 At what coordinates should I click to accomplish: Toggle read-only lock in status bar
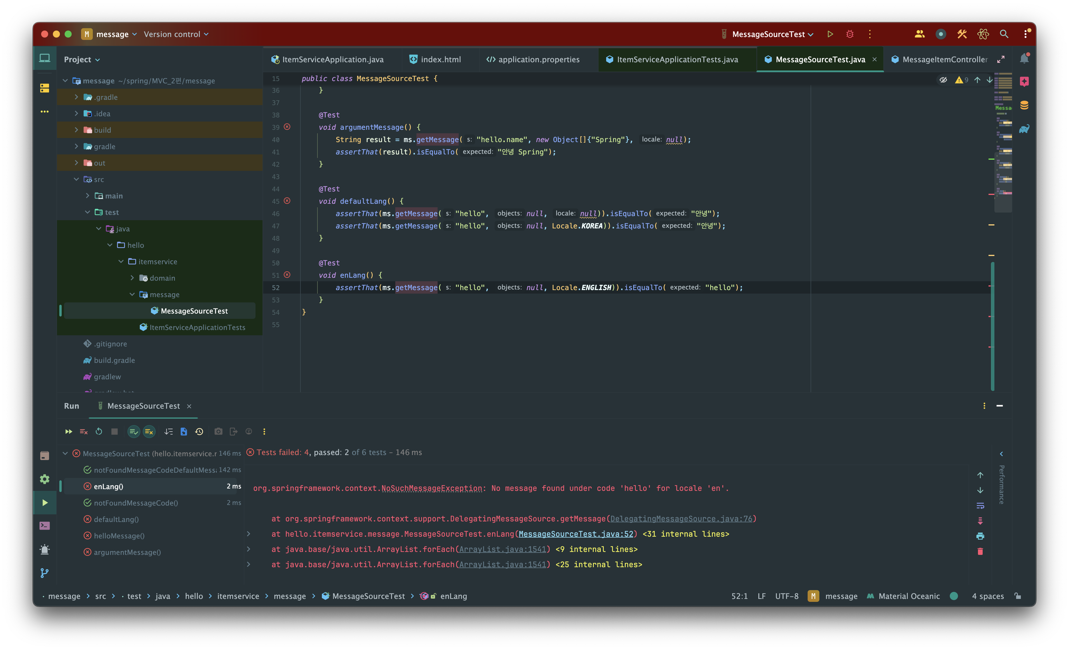coord(1018,596)
